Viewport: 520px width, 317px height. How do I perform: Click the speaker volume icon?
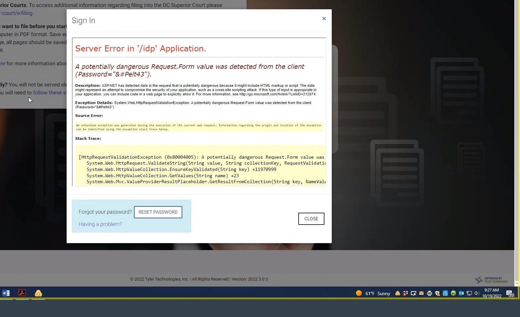tap(477, 293)
